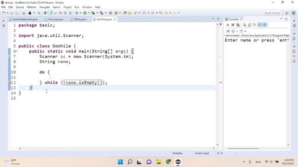298x167 pixels.
Task: Click the Debug bug icon in toolbar
Action: [x=76, y=13]
